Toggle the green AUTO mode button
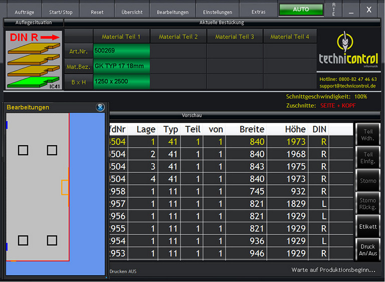The height and width of the screenshot is (282, 385). pyautogui.click(x=301, y=10)
